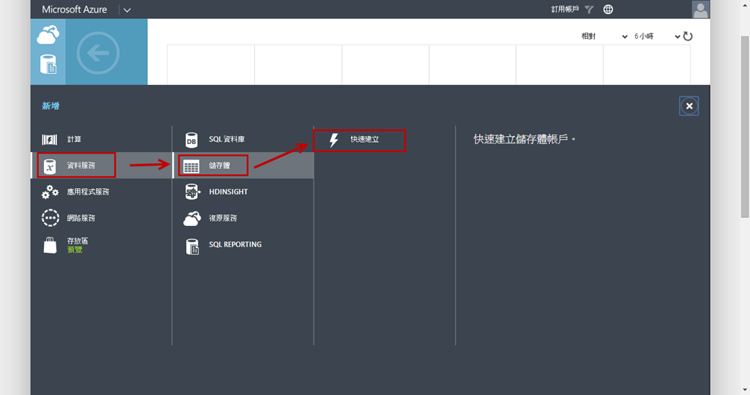Click the 應用程式服務 gears icon

(50, 192)
